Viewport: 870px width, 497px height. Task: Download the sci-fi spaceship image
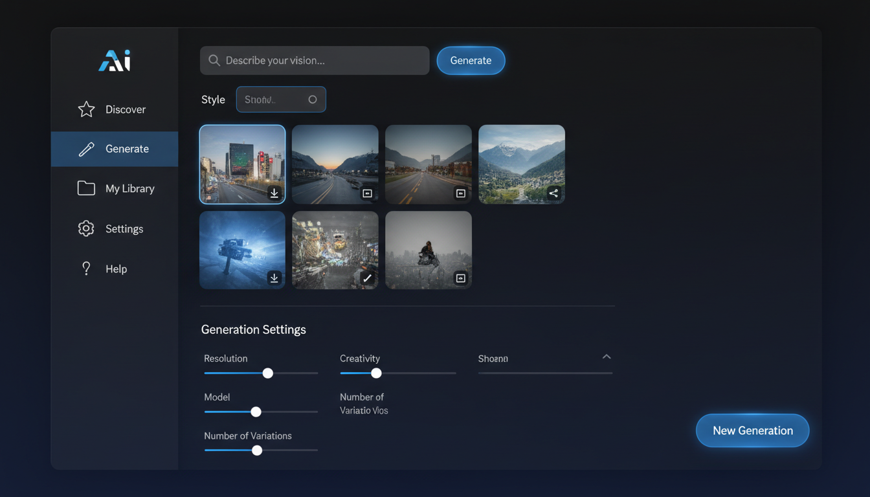274,278
